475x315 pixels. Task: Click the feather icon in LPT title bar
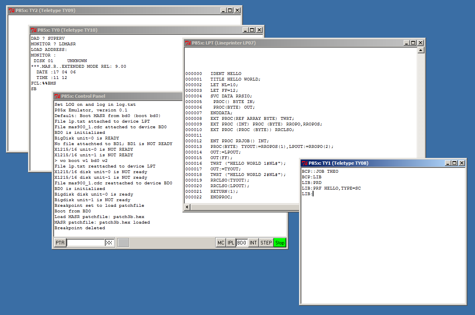(188, 43)
